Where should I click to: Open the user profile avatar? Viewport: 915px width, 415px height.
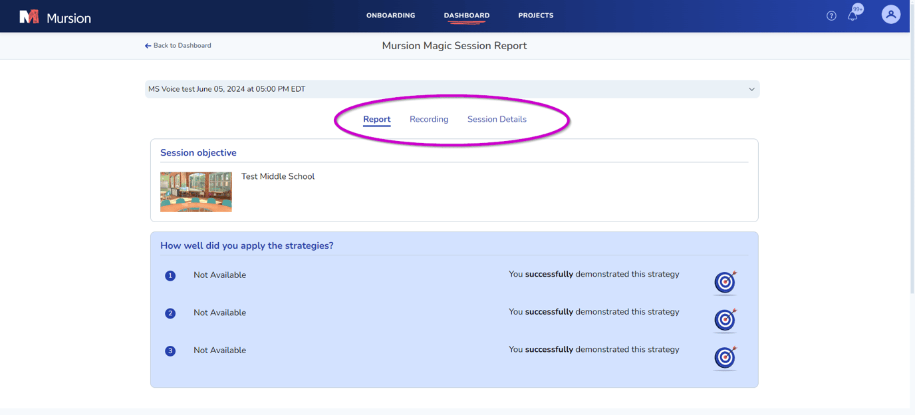tap(890, 15)
